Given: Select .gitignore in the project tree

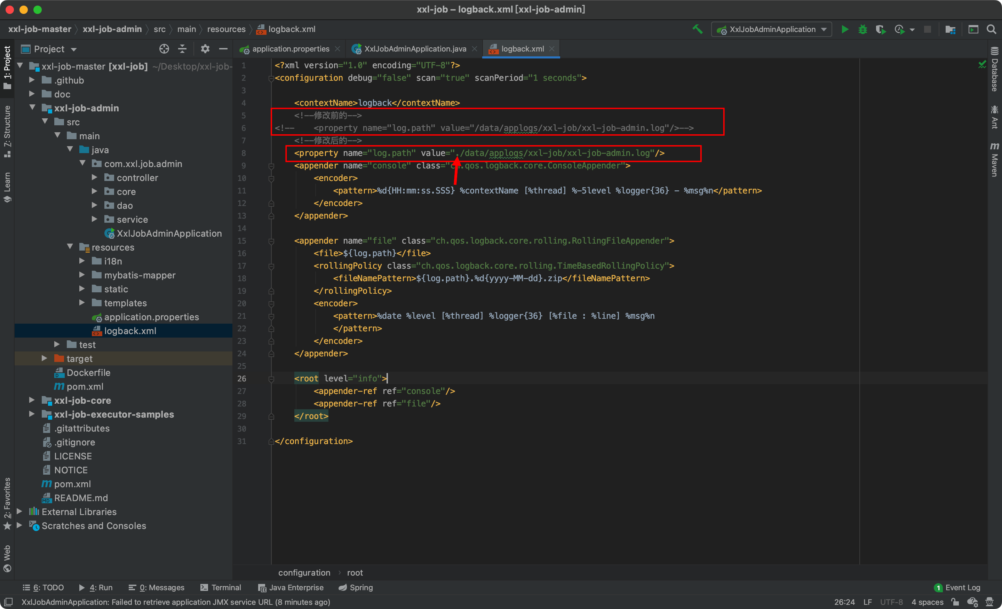Looking at the screenshot, I should coord(74,442).
